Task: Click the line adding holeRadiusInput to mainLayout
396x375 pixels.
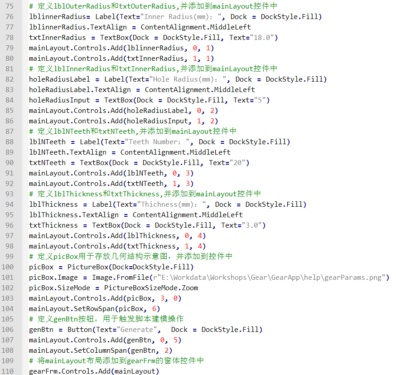Action: 124,121
